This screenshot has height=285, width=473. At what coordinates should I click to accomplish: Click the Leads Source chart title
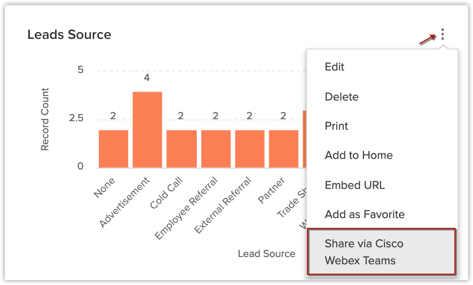coord(69,35)
